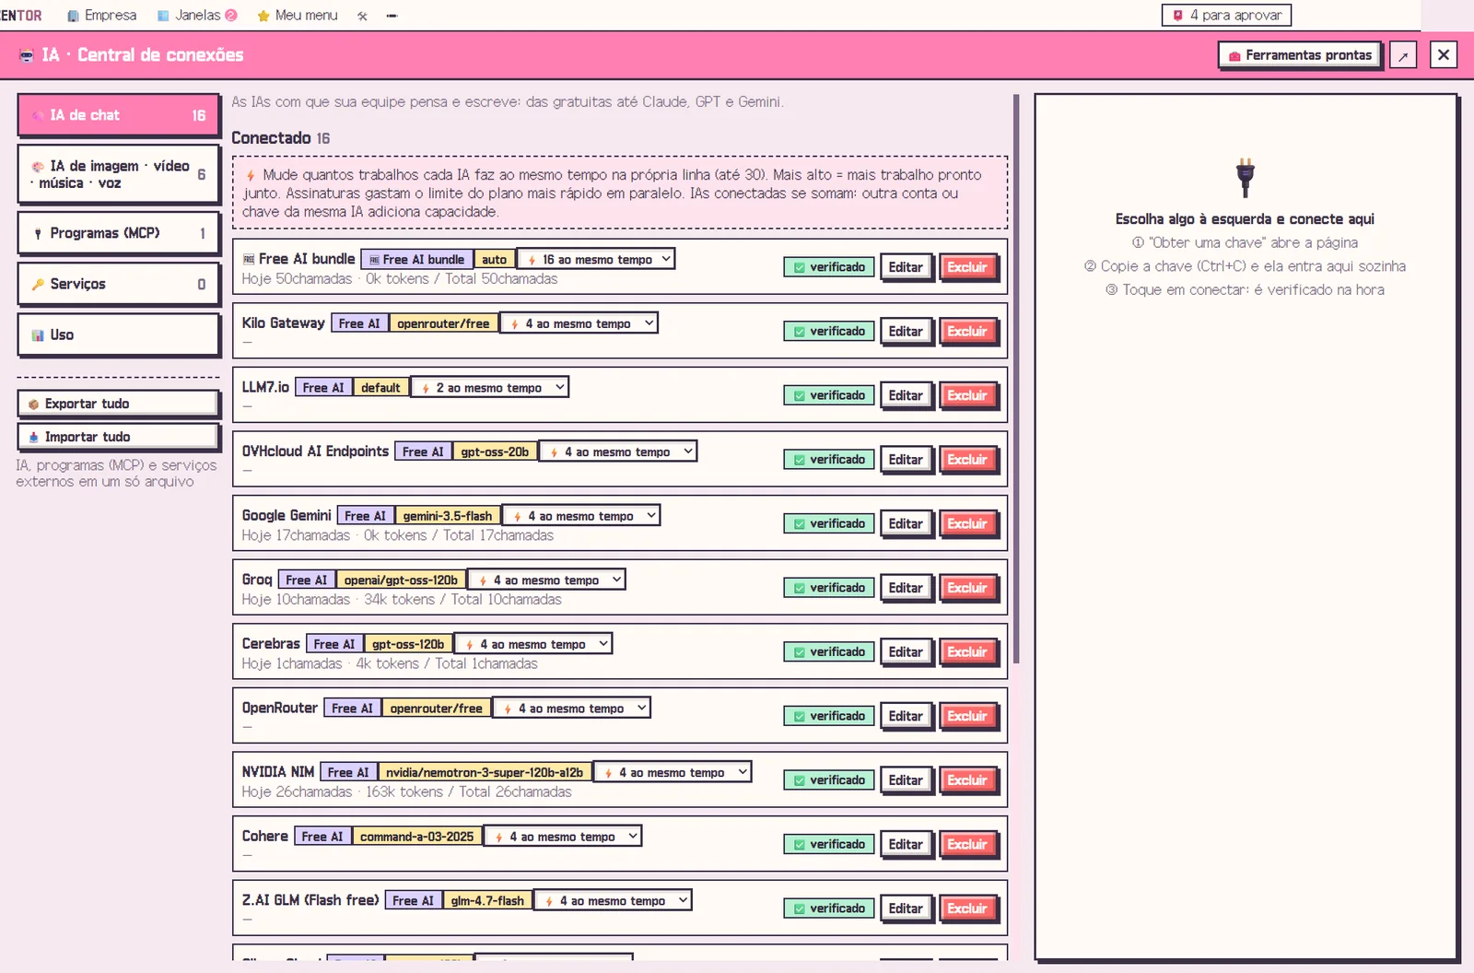Open LLM7.io 2 ao mesmo tempo dropdown

coord(490,387)
